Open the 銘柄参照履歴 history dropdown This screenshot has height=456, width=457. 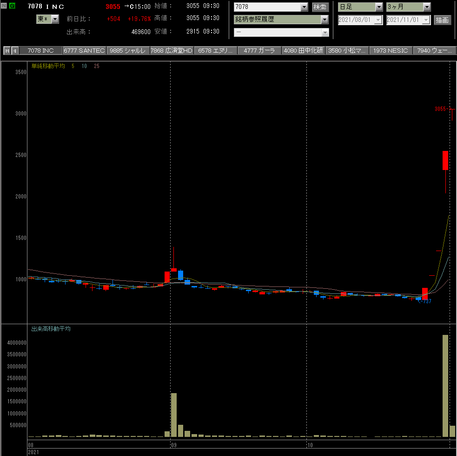point(325,20)
